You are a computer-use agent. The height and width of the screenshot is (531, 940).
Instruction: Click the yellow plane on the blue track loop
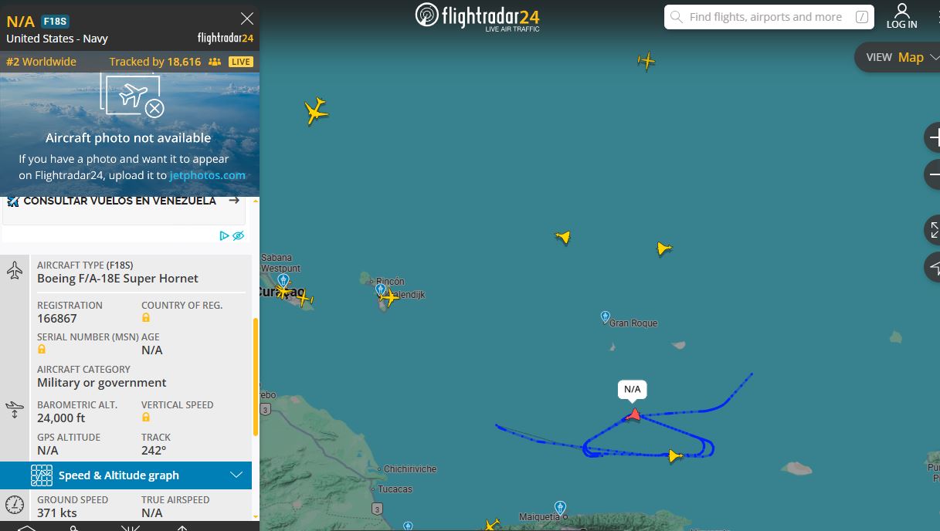tap(675, 456)
